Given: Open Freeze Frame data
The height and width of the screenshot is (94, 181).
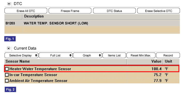Looking at the screenshot, I should (70, 11).
